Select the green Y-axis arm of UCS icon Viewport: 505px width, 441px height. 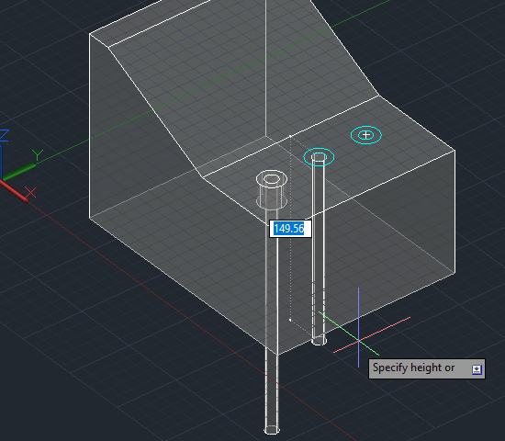click(19, 172)
